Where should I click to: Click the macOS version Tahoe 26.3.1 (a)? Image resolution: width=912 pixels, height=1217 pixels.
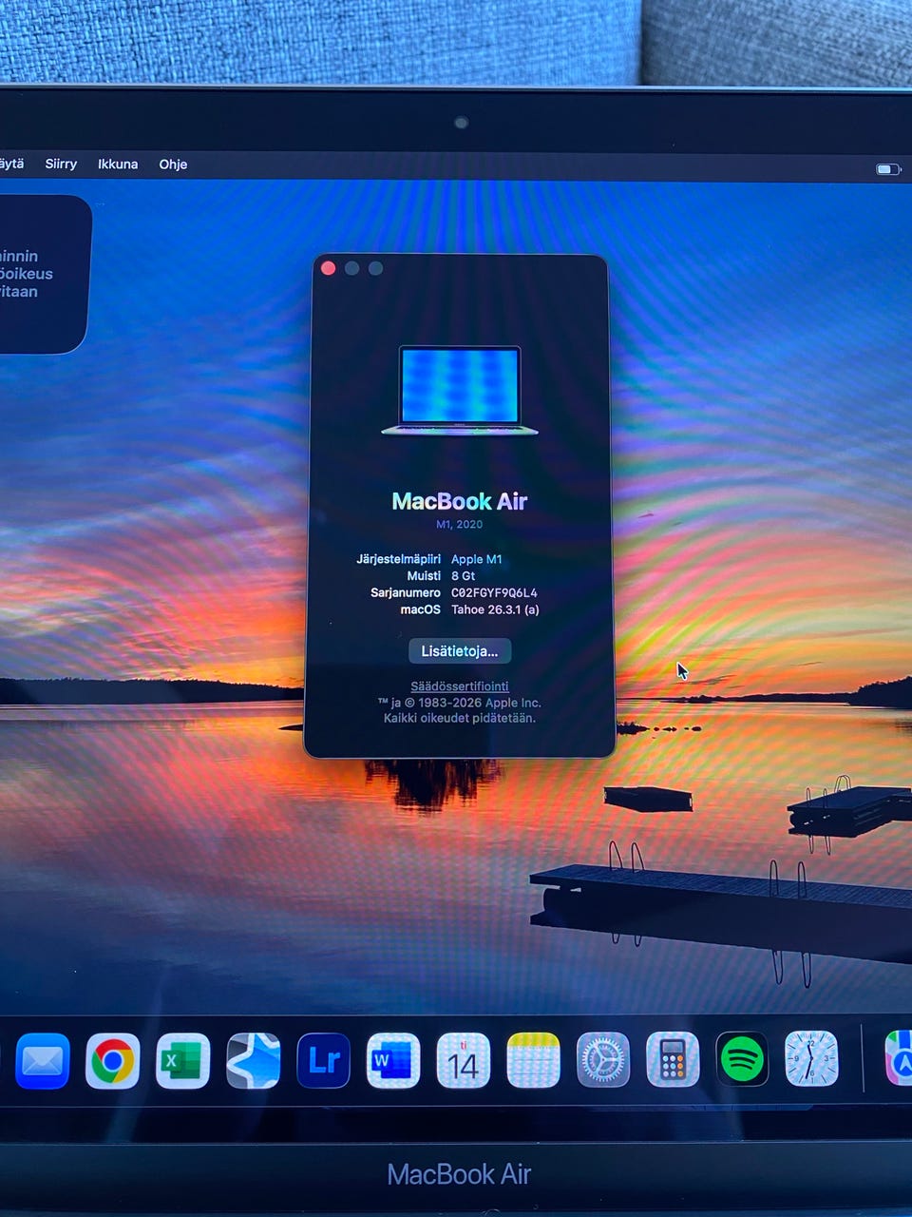pyautogui.click(x=495, y=609)
